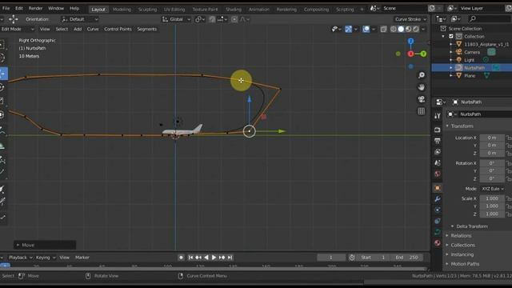Image resolution: width=512 pixels, height=288 pixels.
Task: Open the Curve Stroke dropdown
Action: coord(410,19)
